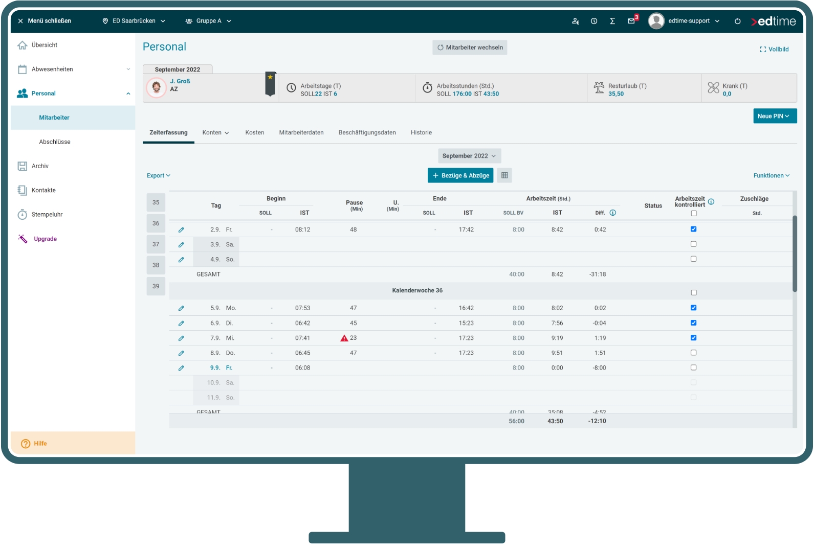This screenshot has height=552, width=814.
Task: Open the employee cost settings icon in top bar
Action: point(576,21)
